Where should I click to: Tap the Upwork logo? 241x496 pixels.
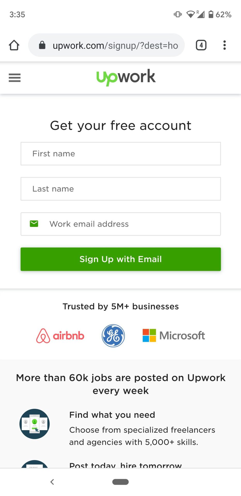(x=126, y=77)
